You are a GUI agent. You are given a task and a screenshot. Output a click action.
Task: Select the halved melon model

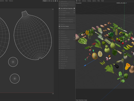[x=100, y=54]
